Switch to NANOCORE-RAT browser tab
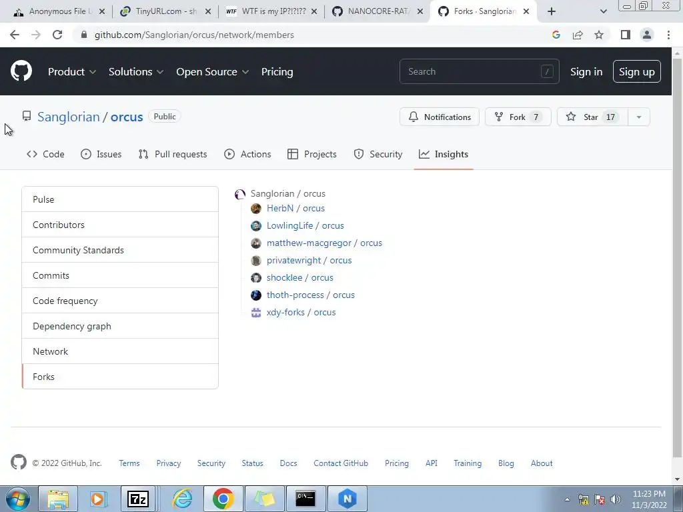This screenshot has width=683, height=512. coord(377,11)
